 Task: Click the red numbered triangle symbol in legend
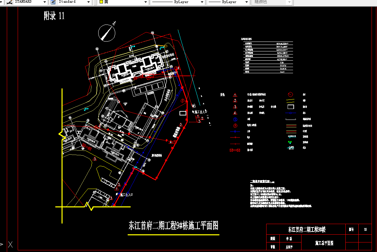pos(235,95)
